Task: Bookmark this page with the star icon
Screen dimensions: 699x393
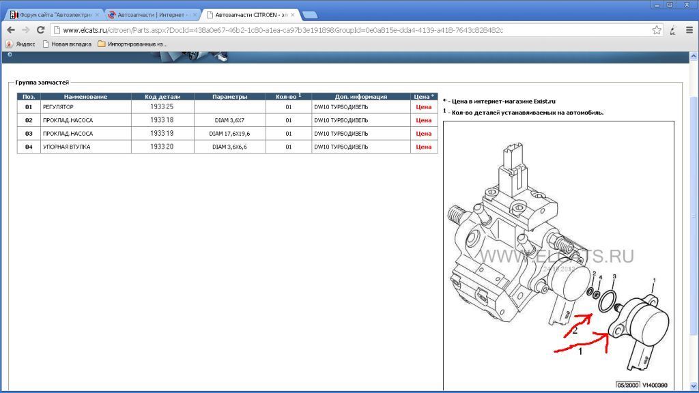Action: (x=657, y=30)
